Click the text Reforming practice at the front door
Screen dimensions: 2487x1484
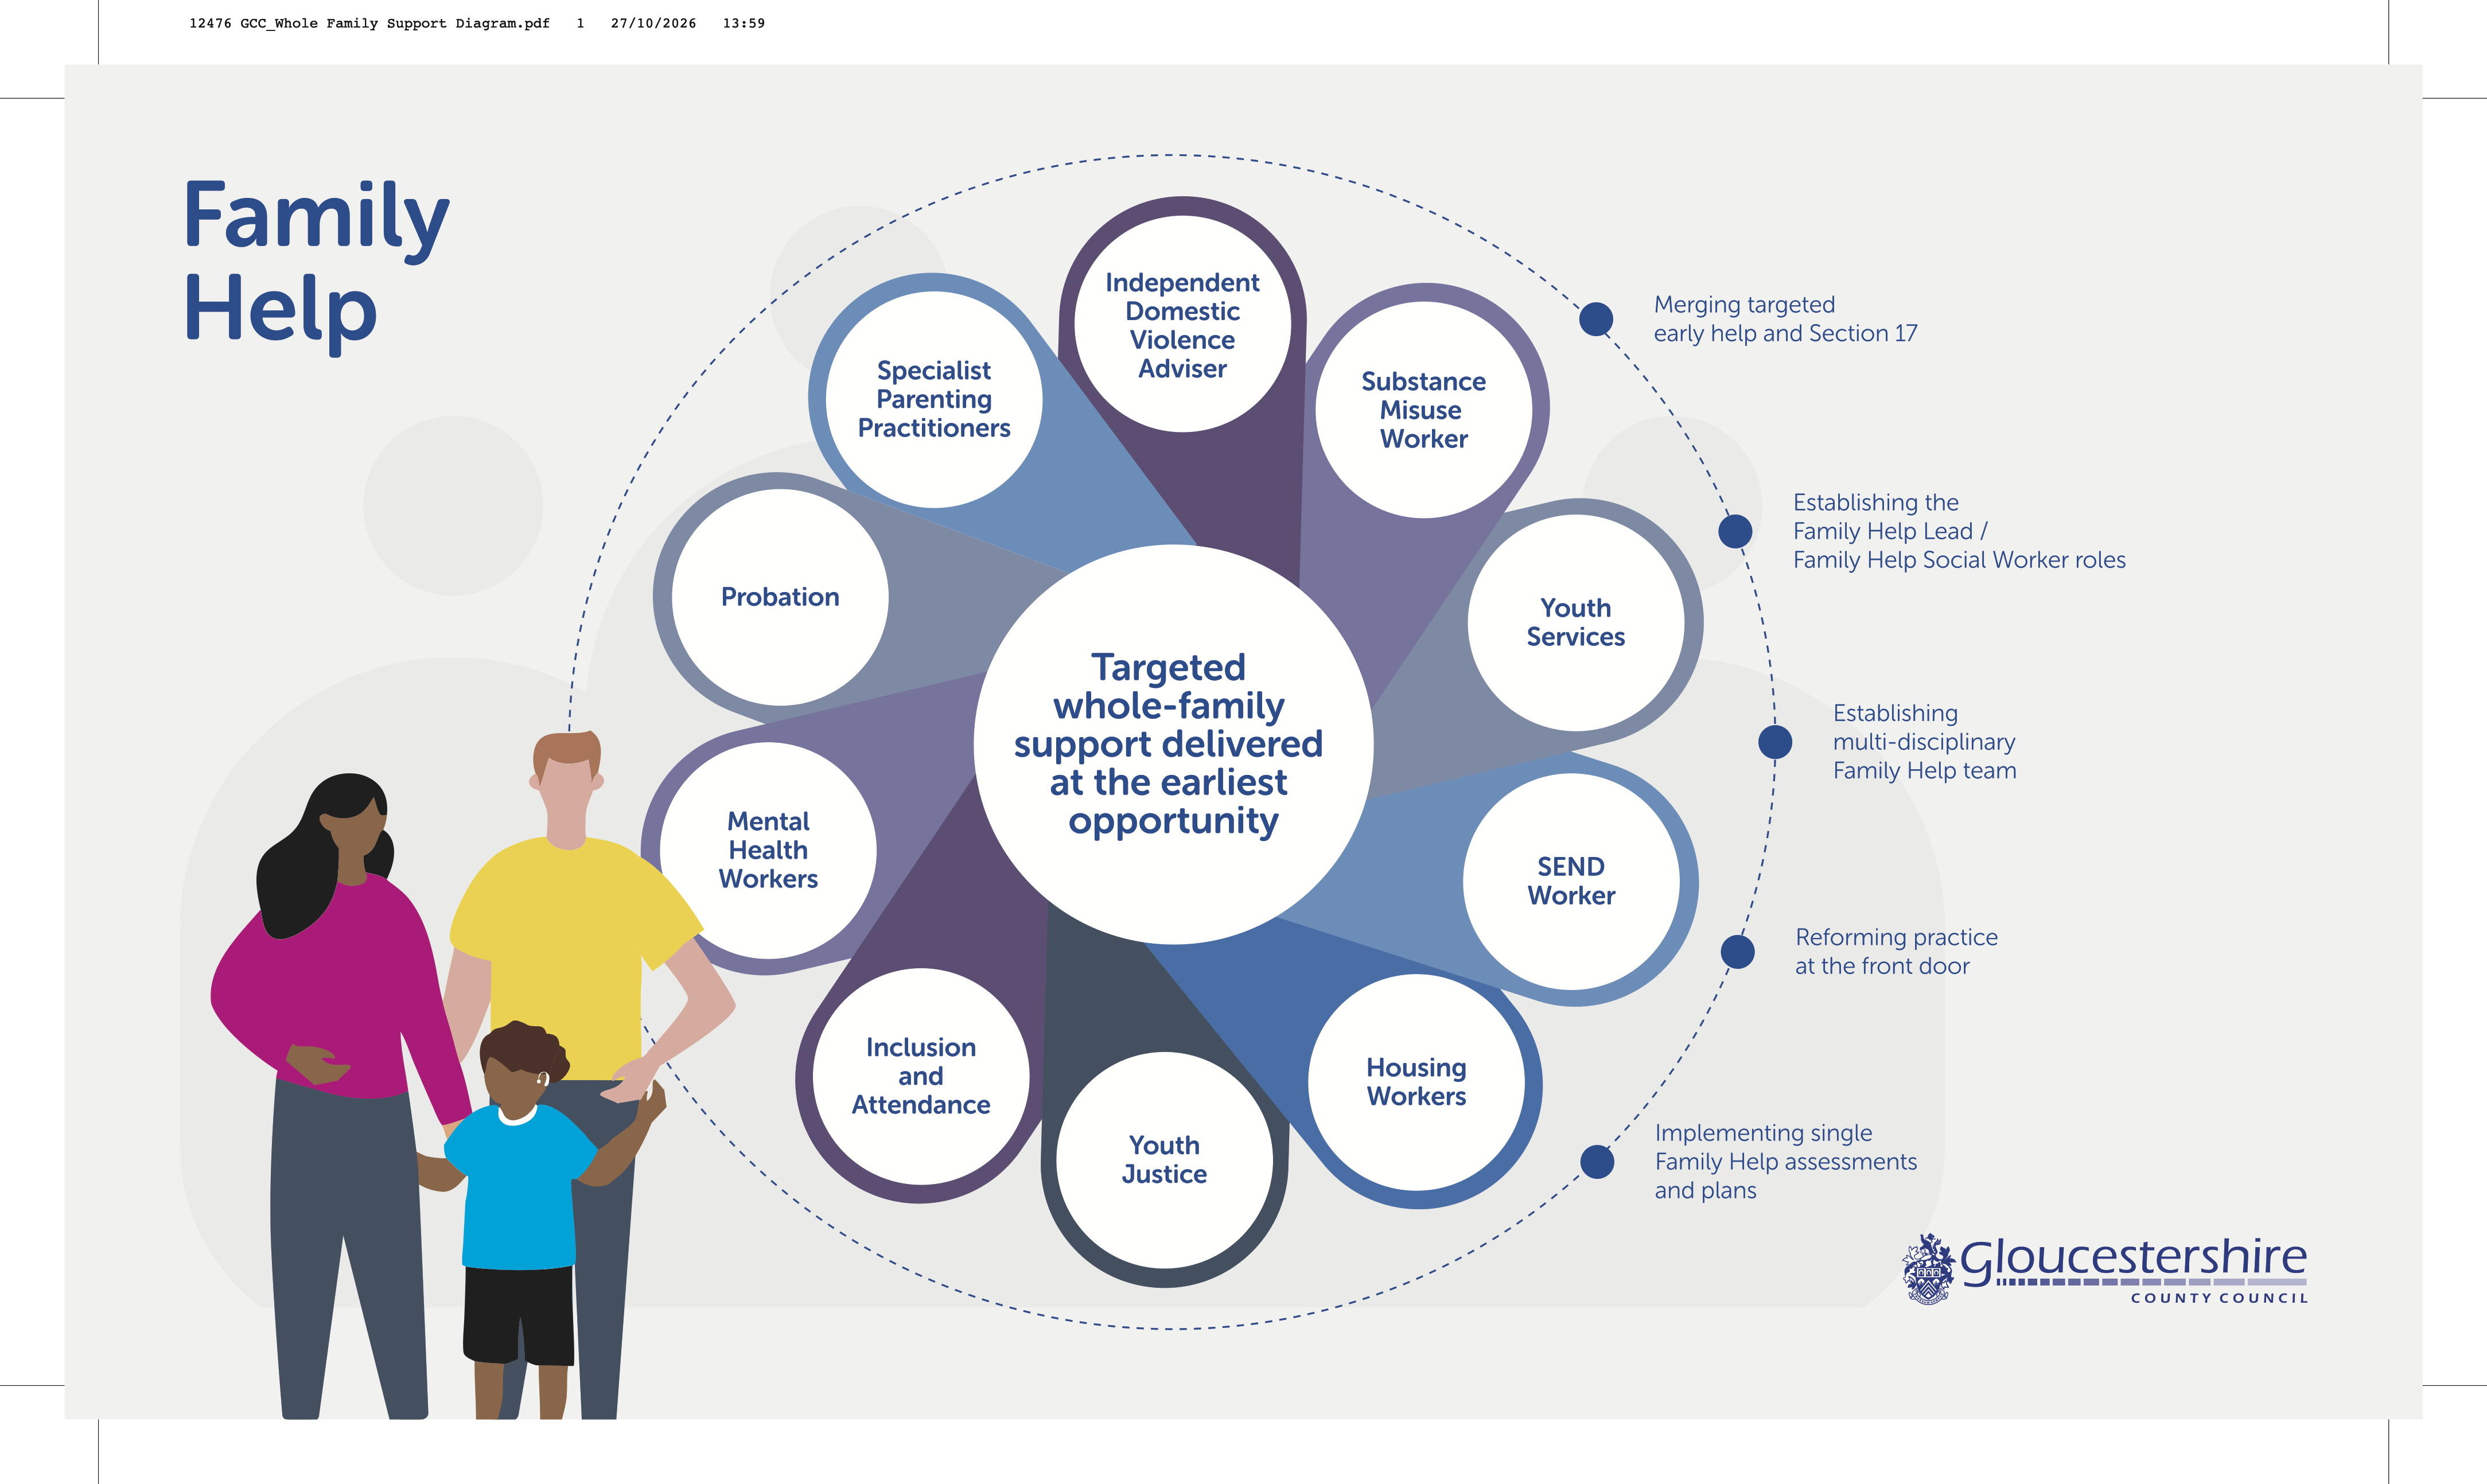click(1896, 951)
